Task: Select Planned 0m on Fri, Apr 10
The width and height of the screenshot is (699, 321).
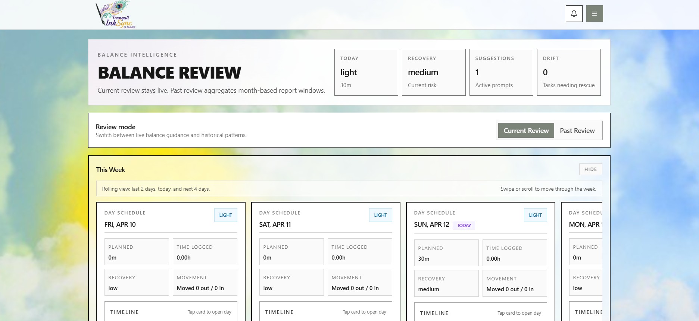Action: coord(137,252)
